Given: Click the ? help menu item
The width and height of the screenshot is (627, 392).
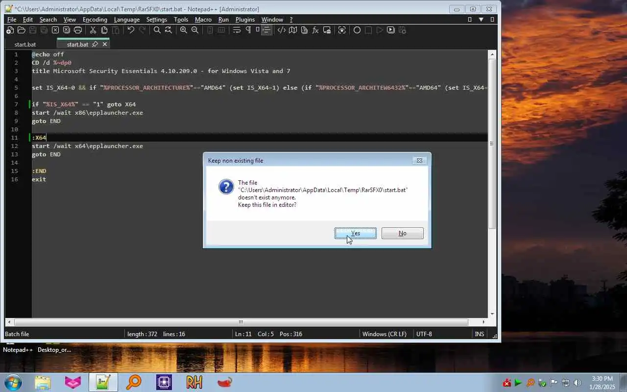Looking at the screenshot, I should 291,20.
